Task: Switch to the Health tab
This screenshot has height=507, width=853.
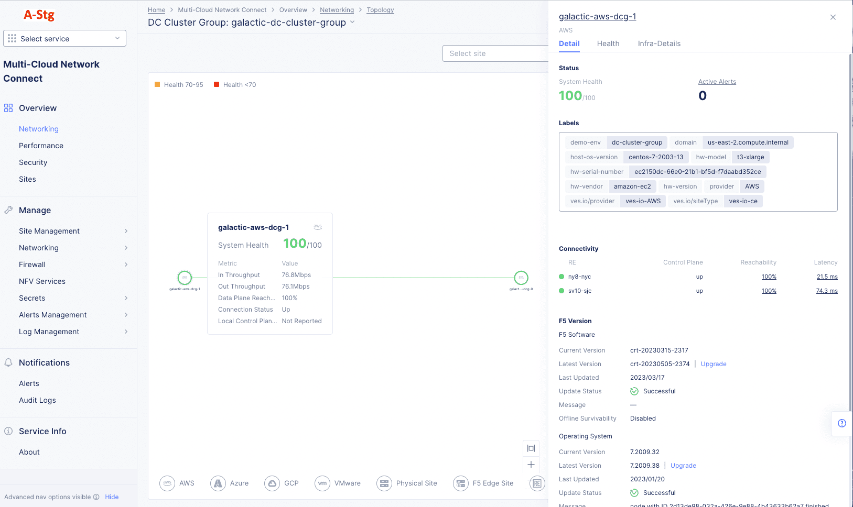Action: [608, 43]
